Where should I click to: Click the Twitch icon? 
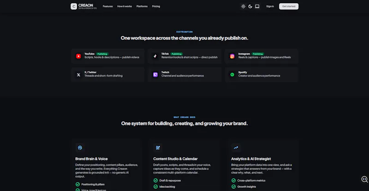point(155,75)
